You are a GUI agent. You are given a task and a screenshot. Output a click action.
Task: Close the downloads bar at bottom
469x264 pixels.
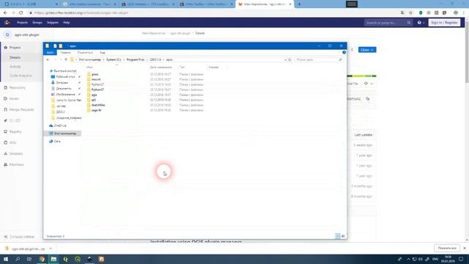[465, 248]
